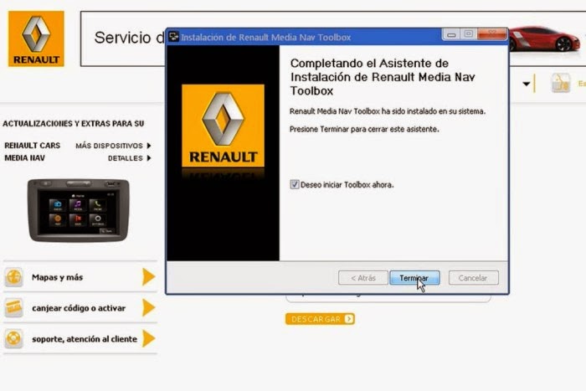Image resolution: width=586 pixels, height=391 pixels.
Task: Click the maximize button of installer window
Action: click(468, 34)
